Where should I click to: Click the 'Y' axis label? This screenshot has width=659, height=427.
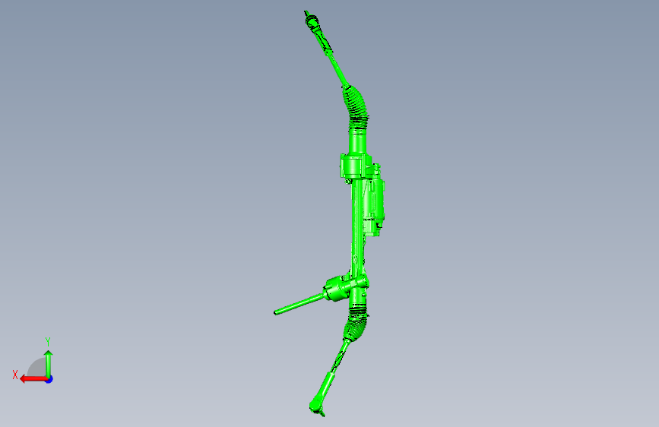(48, 342)
